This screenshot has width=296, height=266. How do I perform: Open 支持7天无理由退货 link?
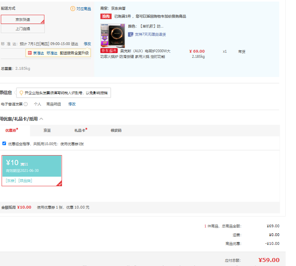tap(150, 34)
